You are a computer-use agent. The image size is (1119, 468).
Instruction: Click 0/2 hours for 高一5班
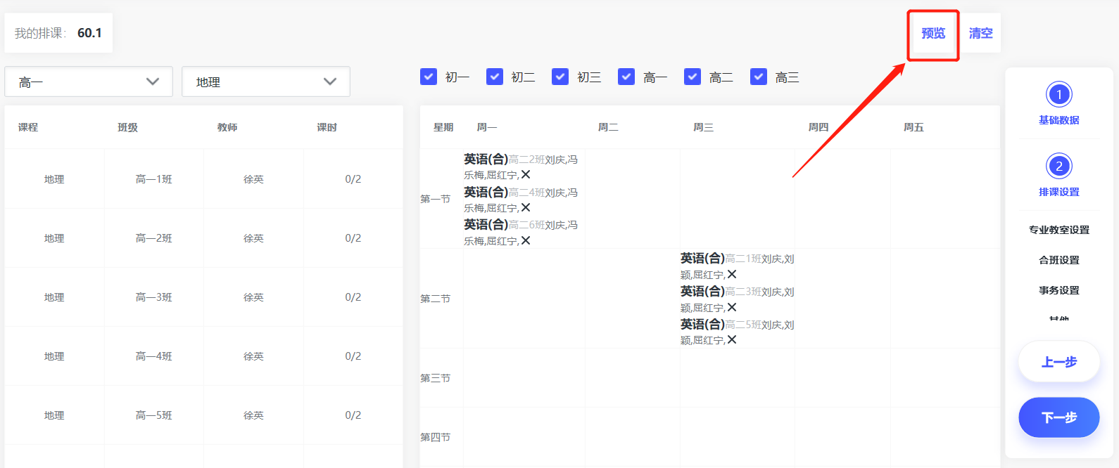(x=353, y=415)
